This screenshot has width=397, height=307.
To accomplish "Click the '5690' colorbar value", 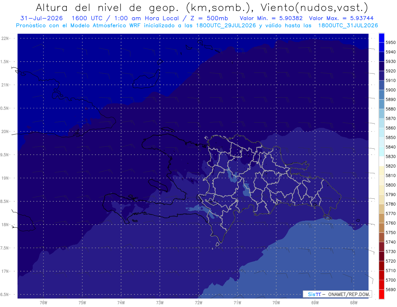I will 391,289.
